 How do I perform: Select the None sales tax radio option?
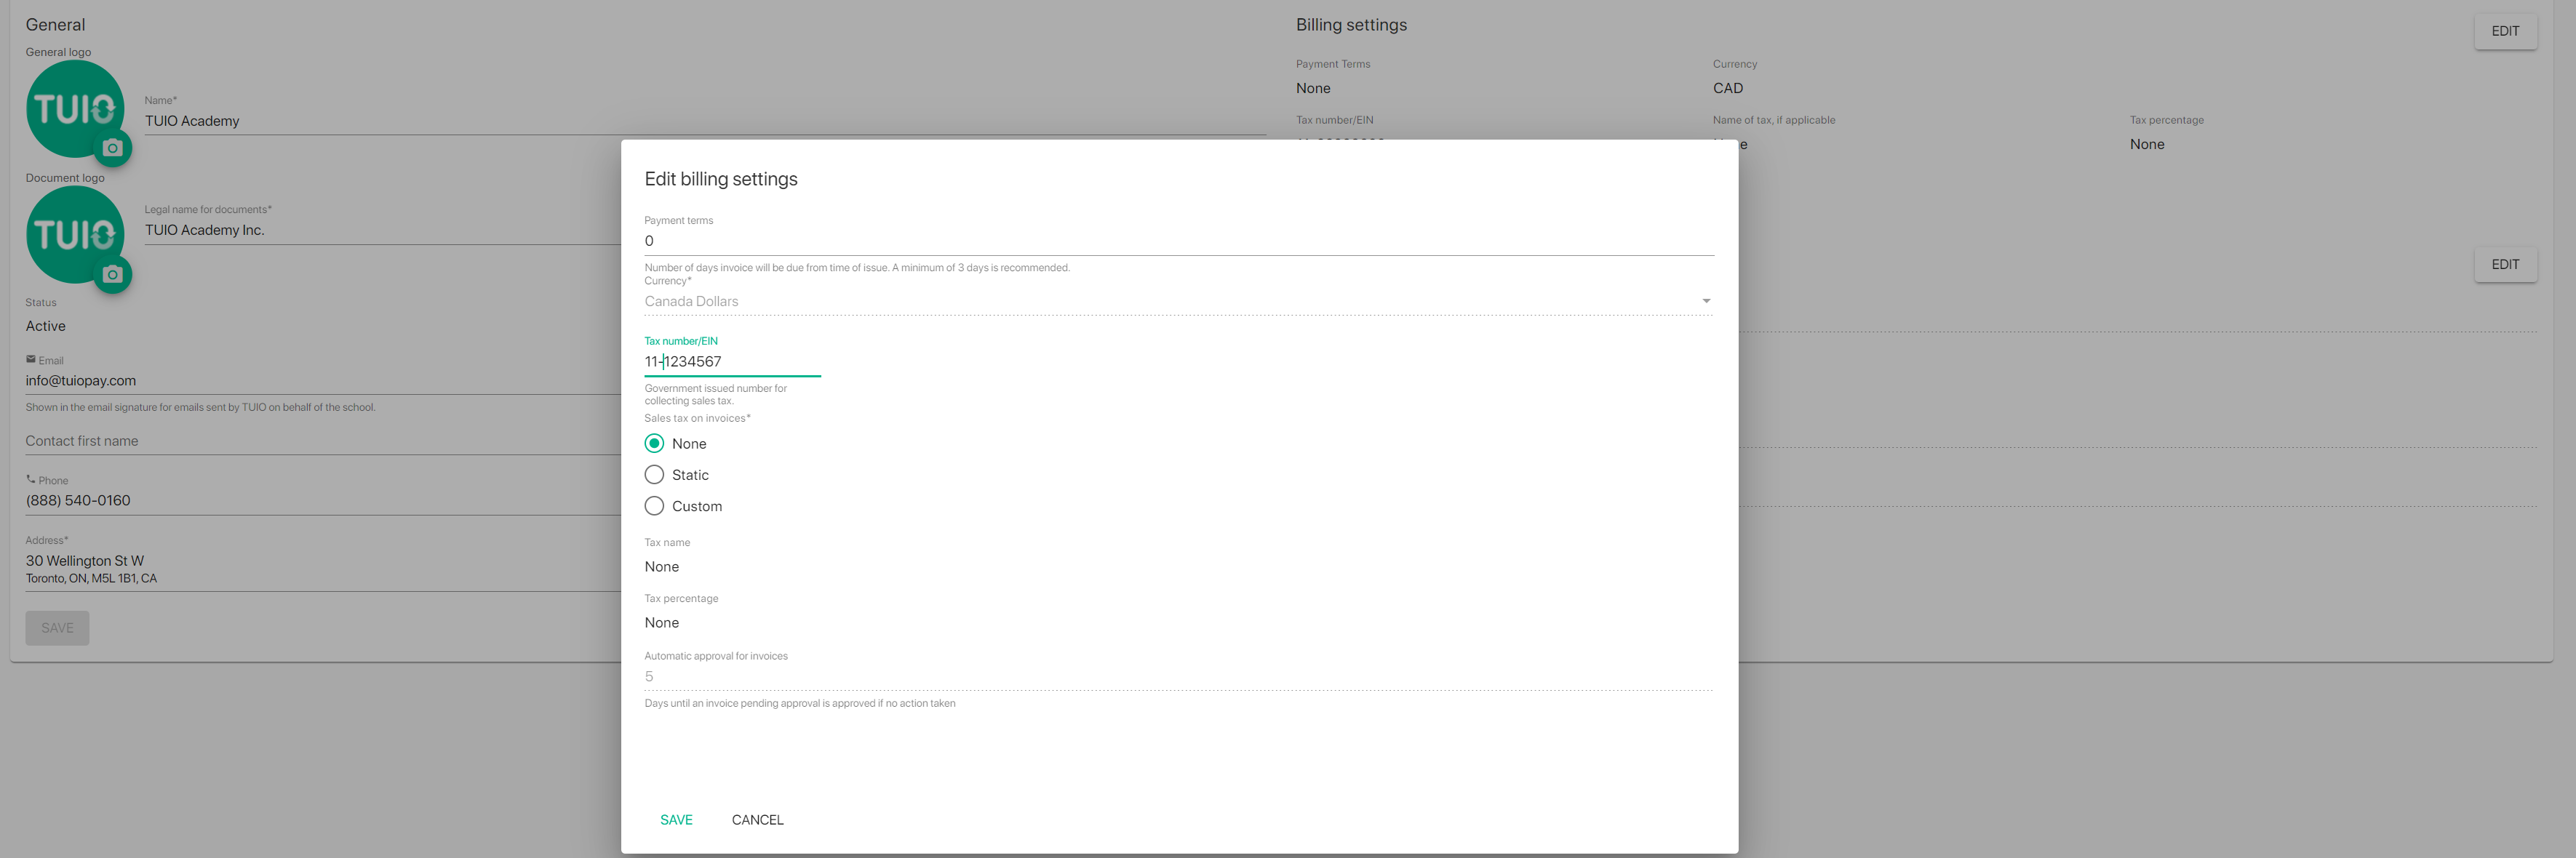click(654, 443)
